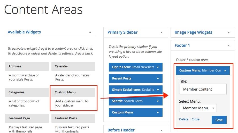Select the Featured Posts available widget
This screenshot has height=133, width=238.
[73, 118]
